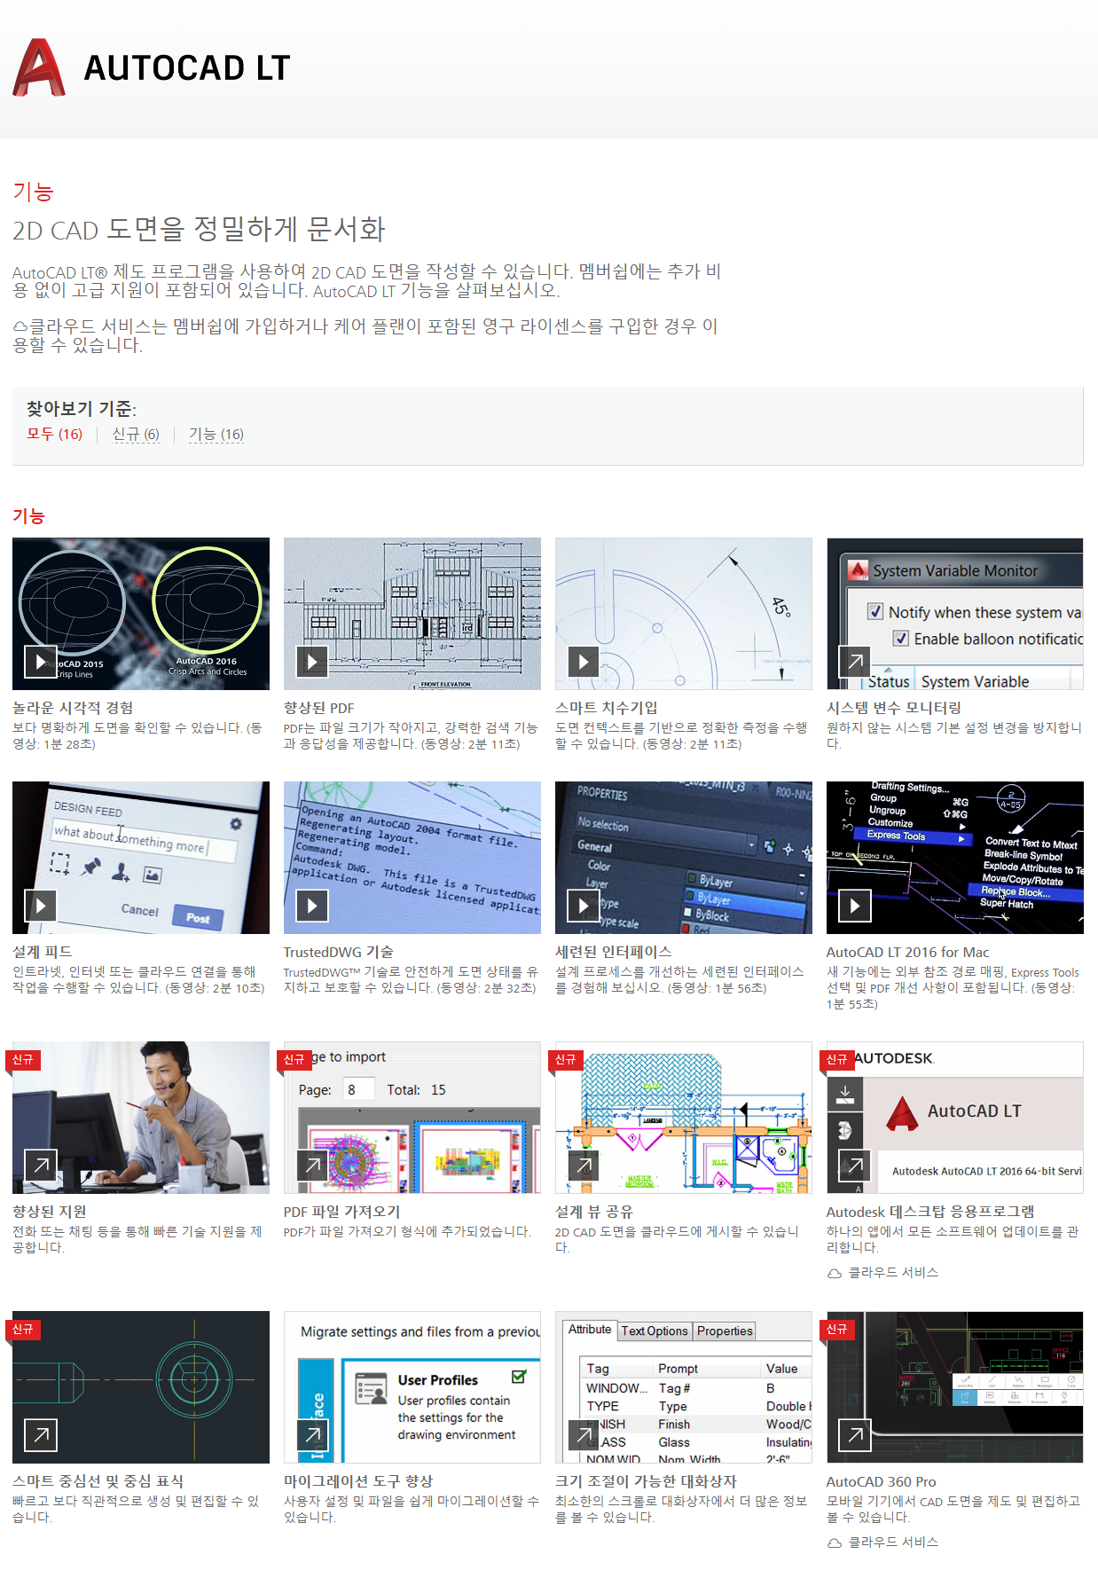Viewport: 1098px width, 1578px height.
Task: Click the 향상된 지원 headset man thumbnail
Action: pyautogui.click(x=141, y=1118)
